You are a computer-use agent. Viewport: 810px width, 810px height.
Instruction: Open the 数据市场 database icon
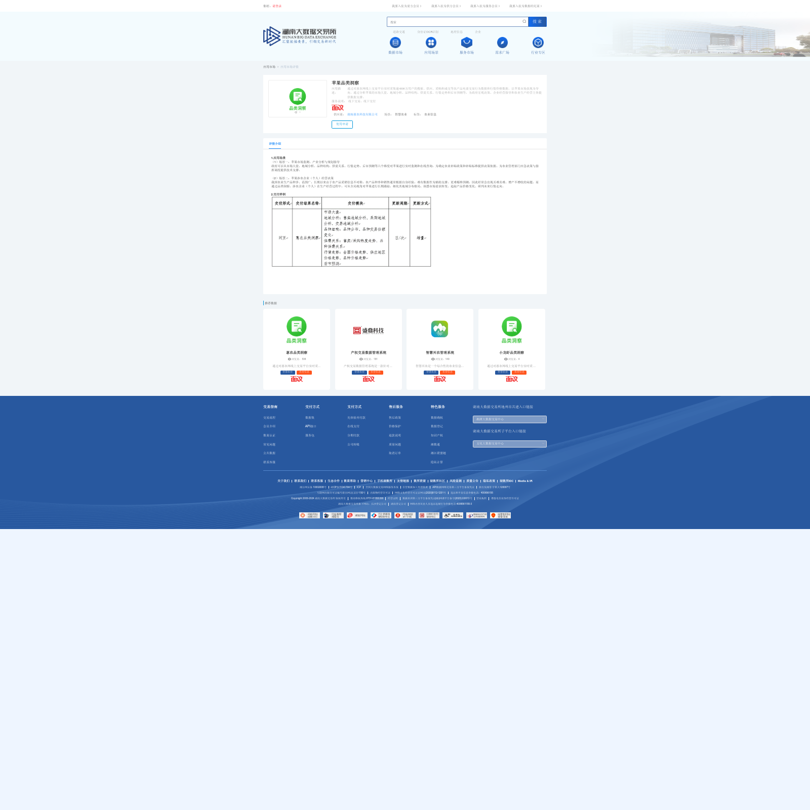395,43
